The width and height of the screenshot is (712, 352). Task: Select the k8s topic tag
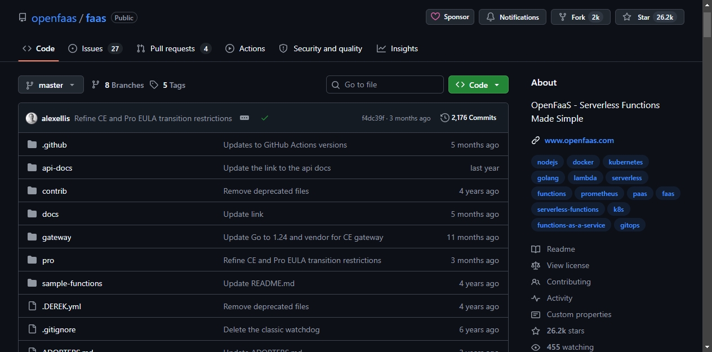click(x=618, y=209)
